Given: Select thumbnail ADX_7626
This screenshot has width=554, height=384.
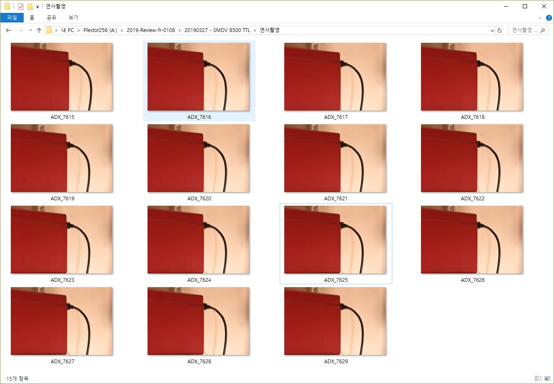Looking at the screenshot, I should [472, 240].
